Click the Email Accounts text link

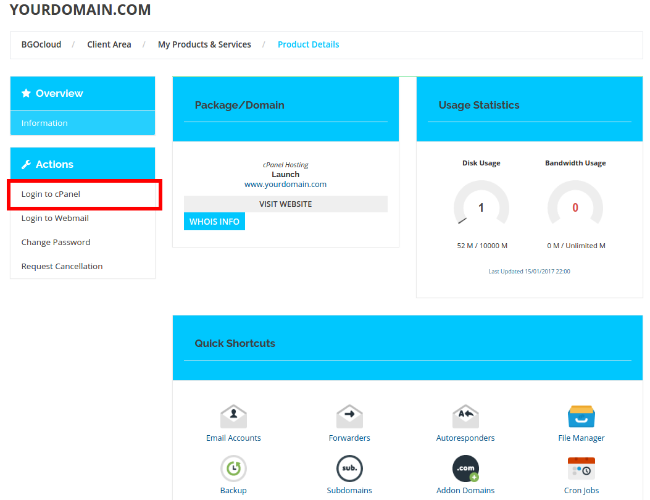233,438
